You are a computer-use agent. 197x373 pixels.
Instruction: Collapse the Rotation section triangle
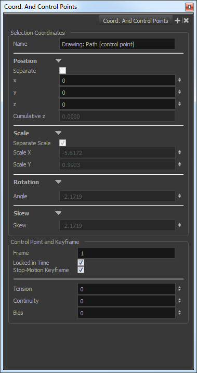58,182
